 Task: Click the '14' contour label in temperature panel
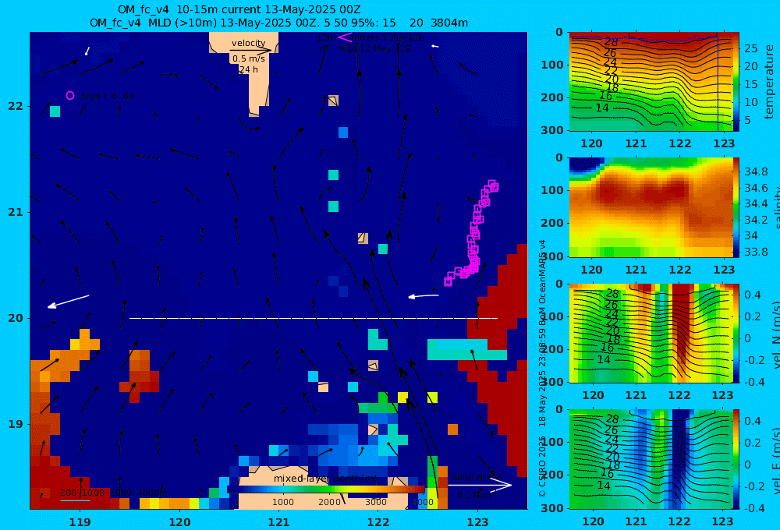tap(602, 108)
